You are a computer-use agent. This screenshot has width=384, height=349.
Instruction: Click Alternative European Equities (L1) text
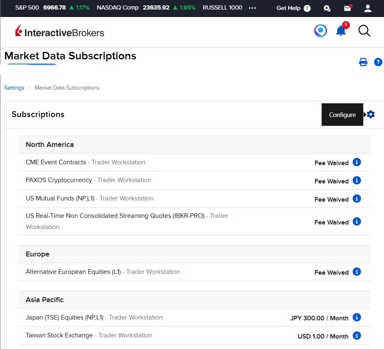[x=73, y=272]
